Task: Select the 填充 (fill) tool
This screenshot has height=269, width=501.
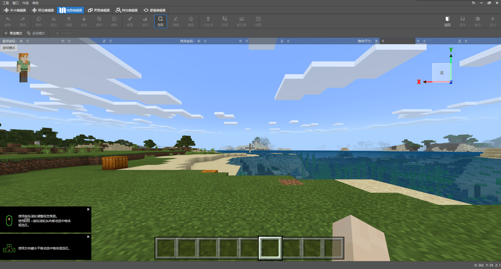Action: (x=84, y=21)
